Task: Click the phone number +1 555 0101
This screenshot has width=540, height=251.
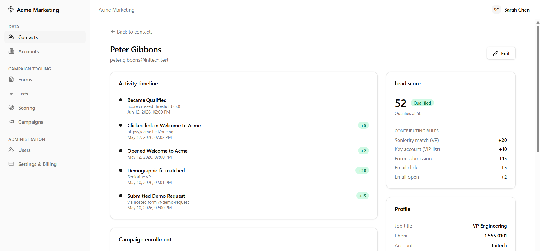Action: [494, 236]
